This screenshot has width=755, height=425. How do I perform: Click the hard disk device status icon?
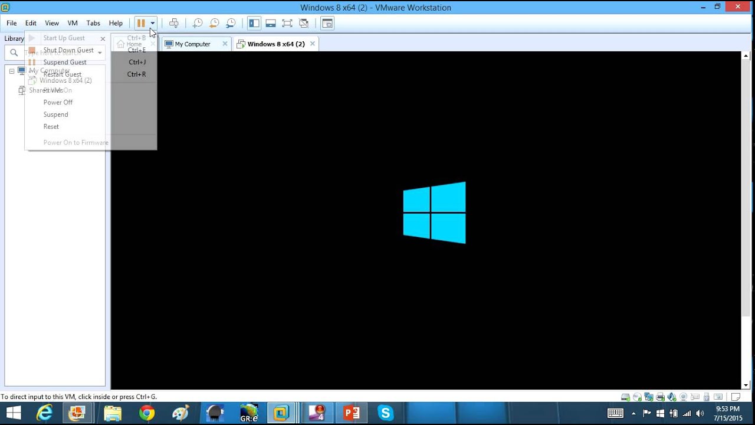[626, 397]
